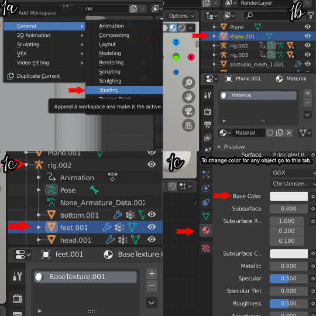
Task: Open Tool properties tab wrench icon
Action: (207, 95)
